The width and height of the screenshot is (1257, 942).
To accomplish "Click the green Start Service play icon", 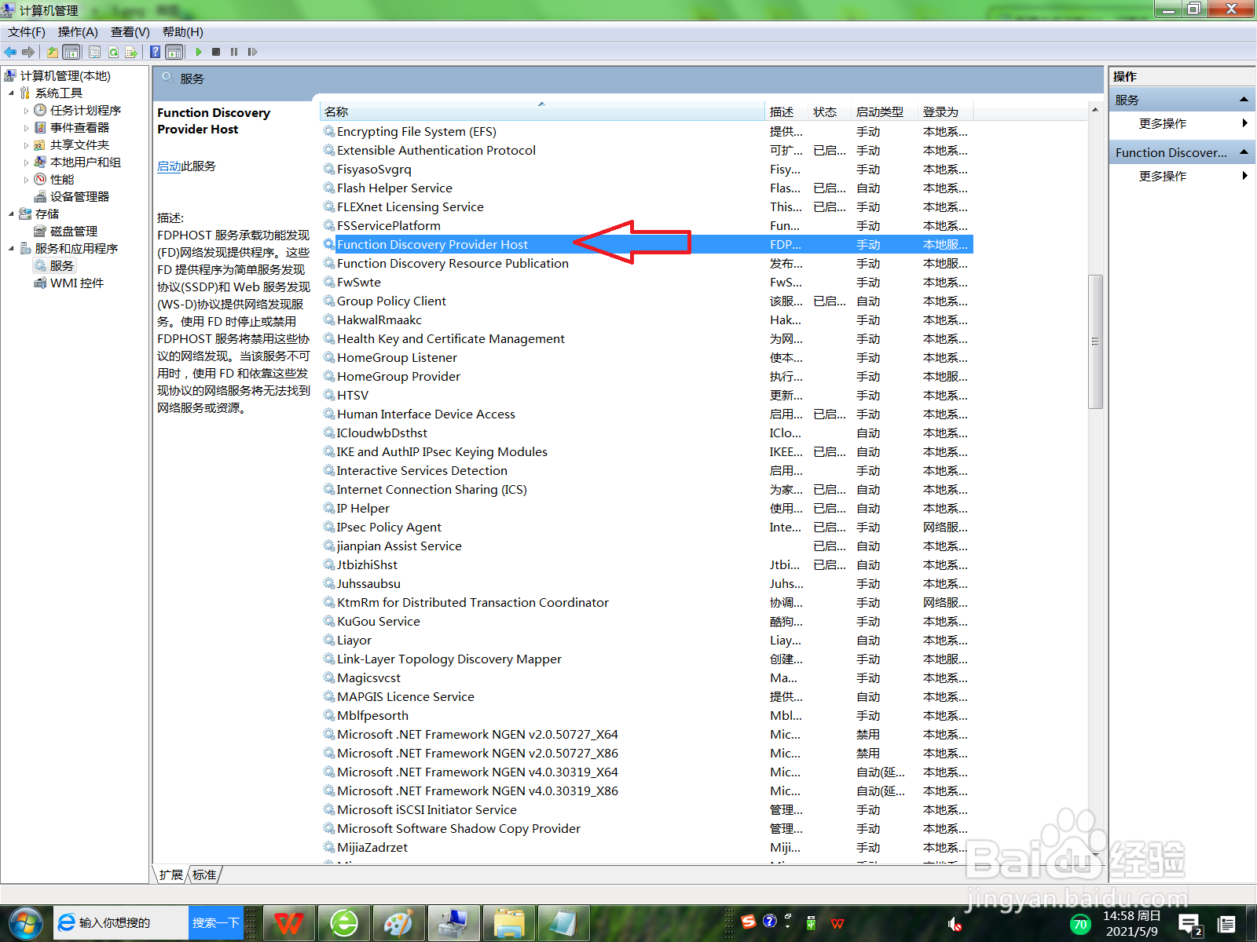I will (x=199, y=52).
